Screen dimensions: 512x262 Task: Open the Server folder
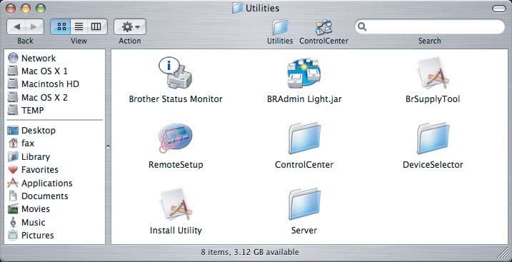tap(304, 204)
